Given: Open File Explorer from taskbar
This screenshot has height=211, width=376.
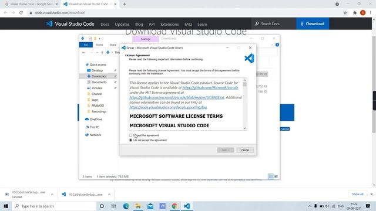Looking at the screenshot, I should tap(138, 206).
